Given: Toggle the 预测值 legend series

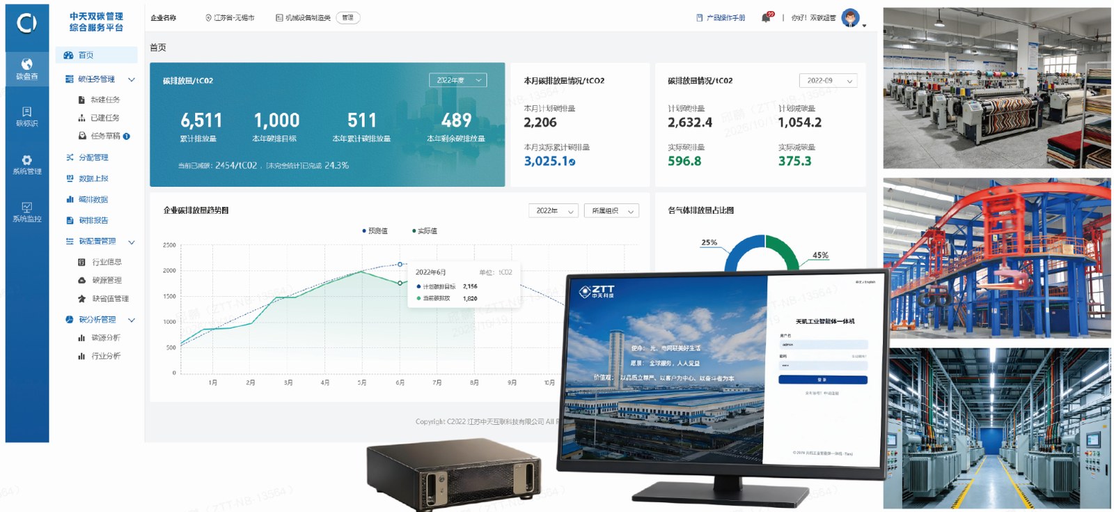Looking at the screenshot, I should pyautogui.click(x=375, y=231).
